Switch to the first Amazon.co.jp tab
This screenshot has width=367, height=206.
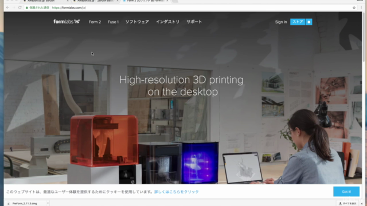tap(46, 1)
